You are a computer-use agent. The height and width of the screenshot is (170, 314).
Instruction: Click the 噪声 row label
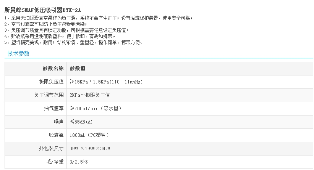(58, 122)
